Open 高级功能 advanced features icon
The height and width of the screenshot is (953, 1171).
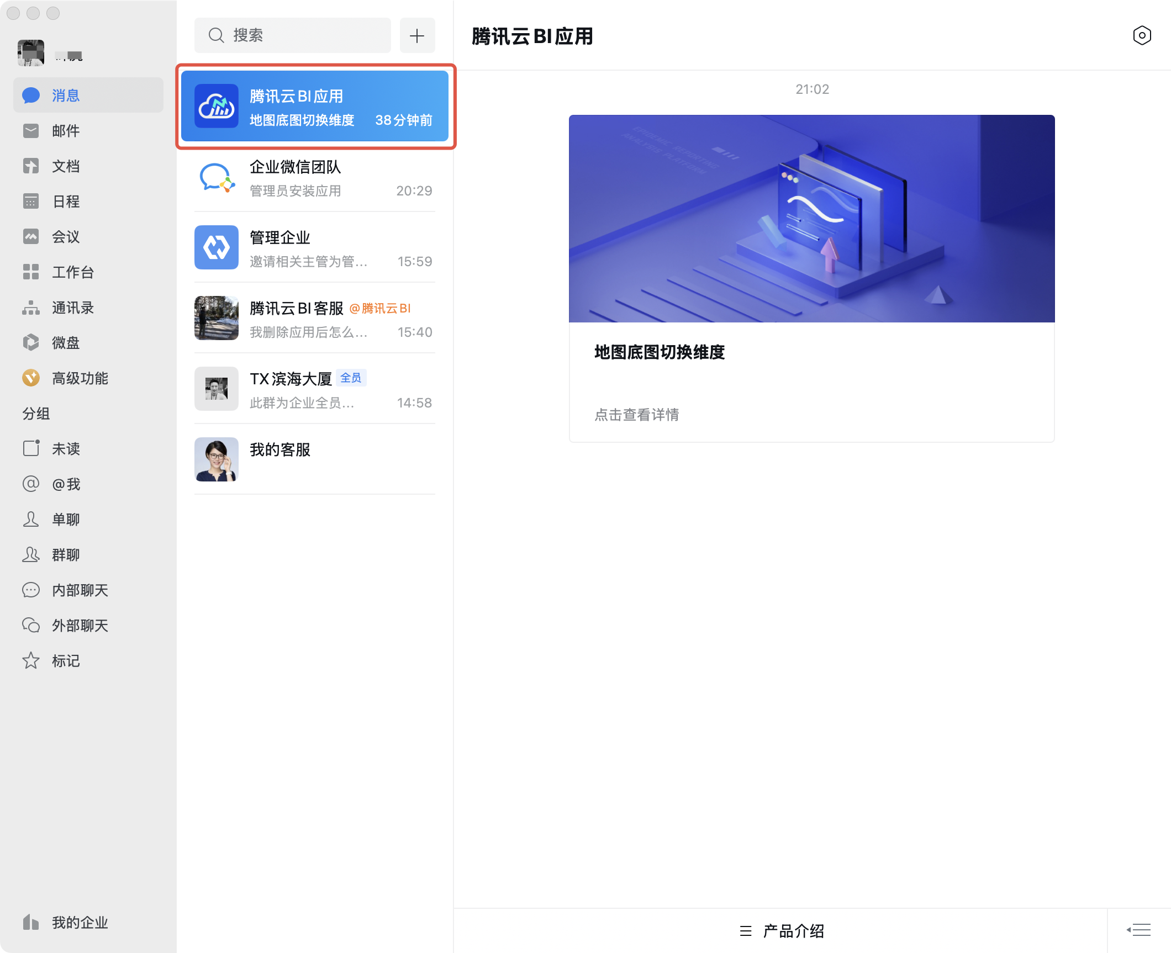pos(31,378)
